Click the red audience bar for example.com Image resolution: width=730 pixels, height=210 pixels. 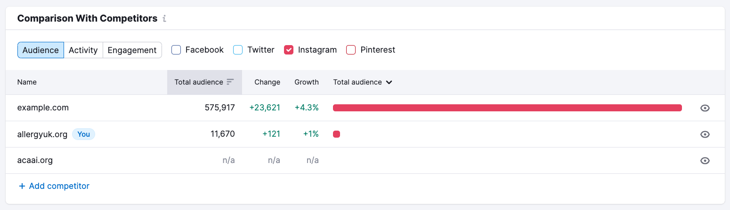click(507, 108)
